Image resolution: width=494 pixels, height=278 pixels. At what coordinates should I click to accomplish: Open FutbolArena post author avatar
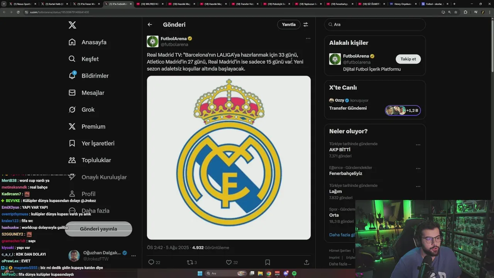point(152,41)
